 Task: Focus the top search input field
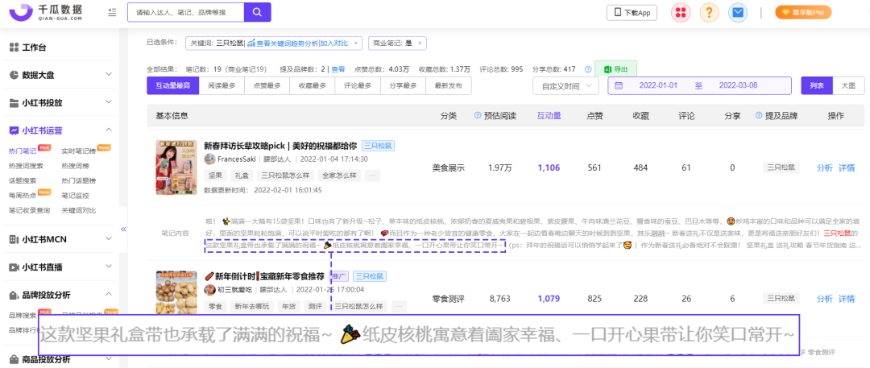pyautogui.click(x=185, y=12)
